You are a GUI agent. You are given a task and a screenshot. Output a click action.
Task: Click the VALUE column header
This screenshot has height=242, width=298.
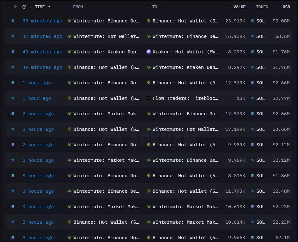tap(240, 7)
